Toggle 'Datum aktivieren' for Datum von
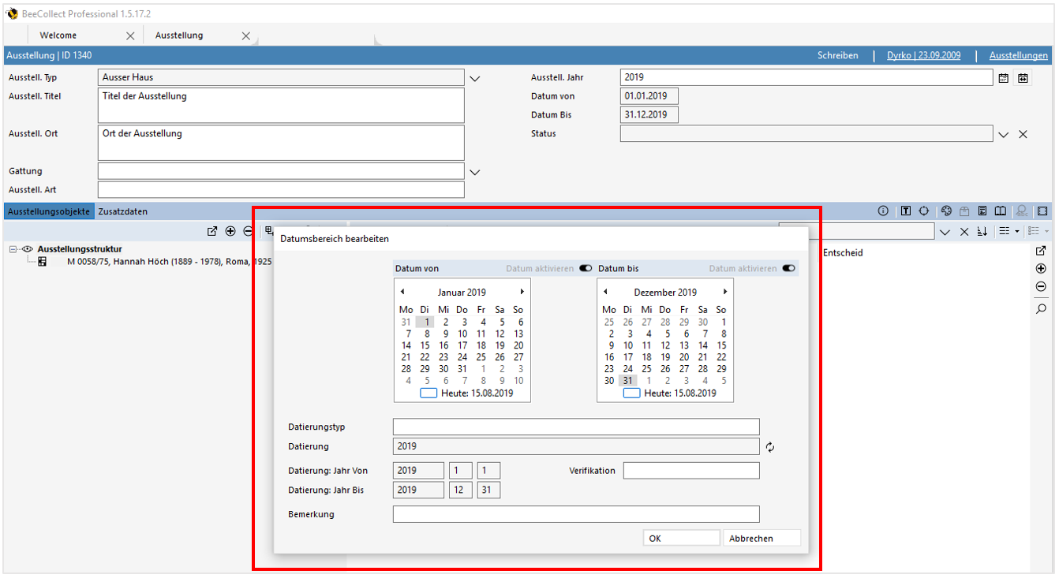Image resolution: width=1059 pixels, height=578 pixels. pyautogui.click(x=586, y=268)
